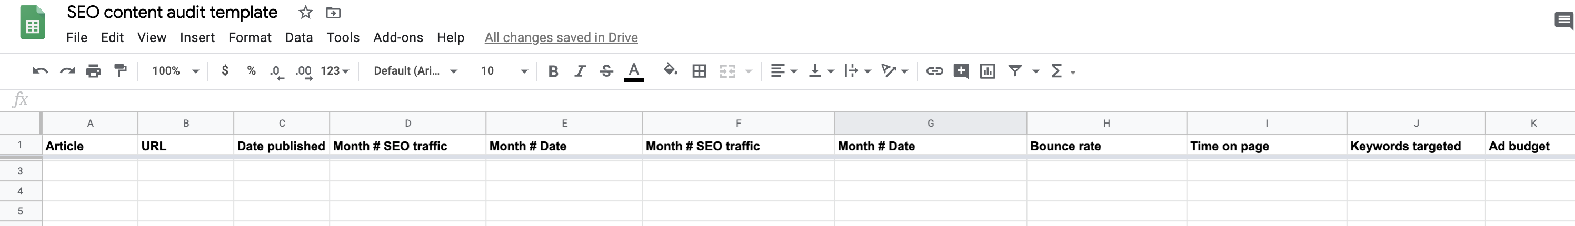This screenshot has width=1575, height=226.
Task: Click the All changes saved in Drive link
Action: point(561,37)
